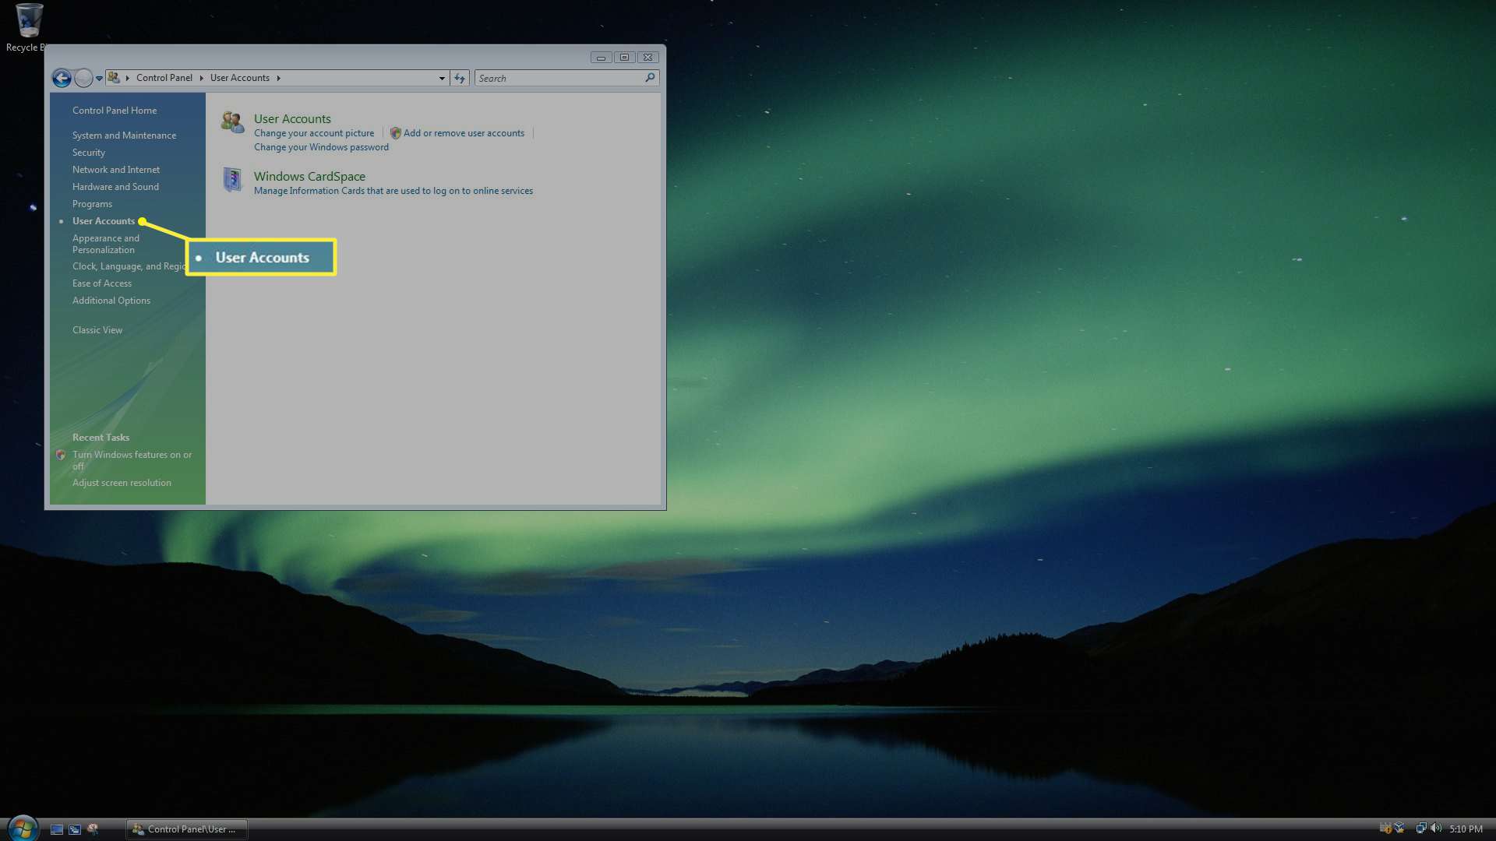The height and width of the screenshot is (841, 1496).
Task: Click Change your Windows password option
Action: point(320,146)
